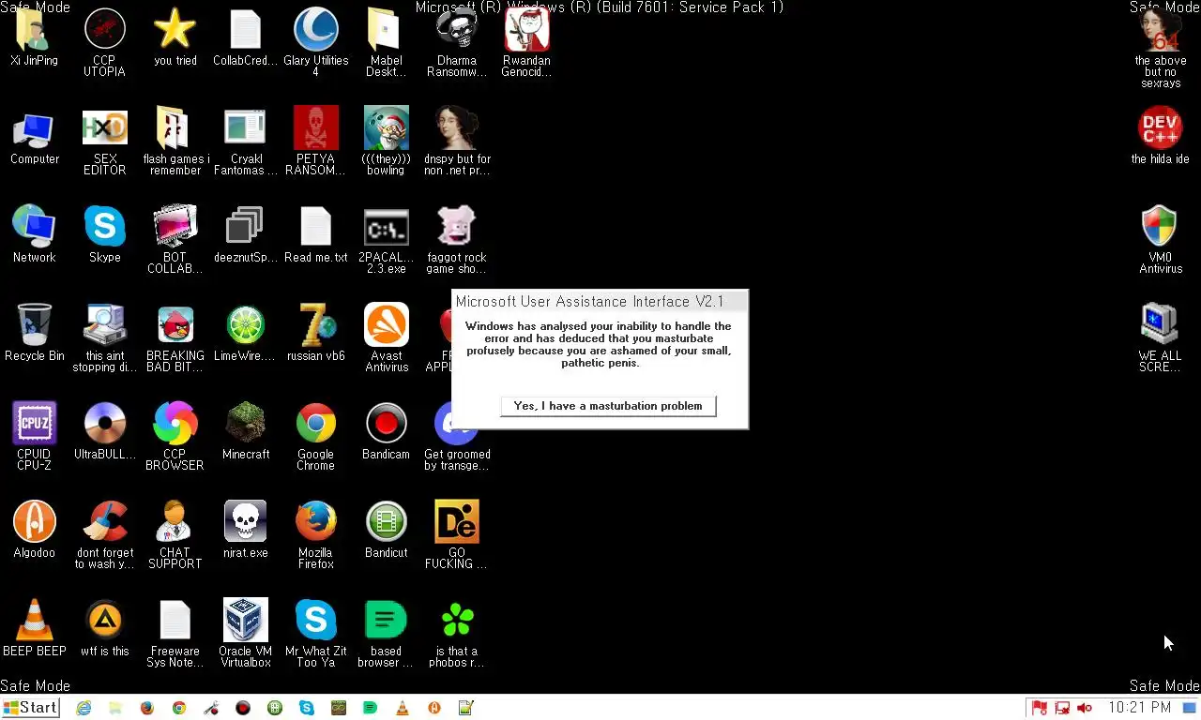Click the VLC cone taskbar icon
Image resolution: width=1201 pixels, height=720 pixels.
403,708
